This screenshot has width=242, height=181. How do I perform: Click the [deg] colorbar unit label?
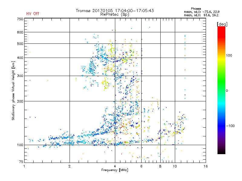pyautogui.click(x=222, y=24)
